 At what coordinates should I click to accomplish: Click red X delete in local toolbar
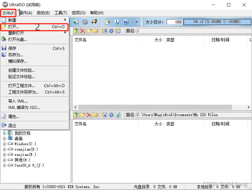coord(89,115)
